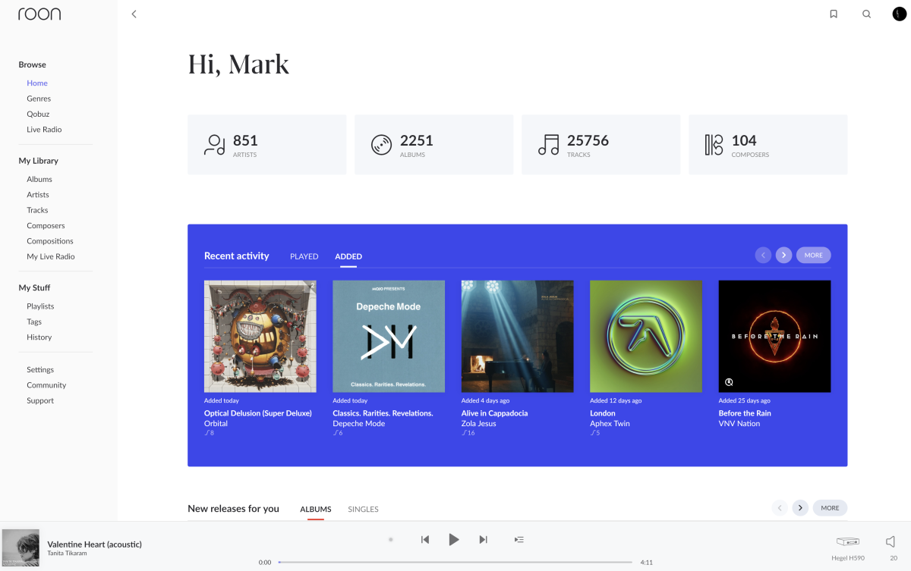Open Live Radio under Browse
Screen dimensions: 911x571
(x=44, y=130)
